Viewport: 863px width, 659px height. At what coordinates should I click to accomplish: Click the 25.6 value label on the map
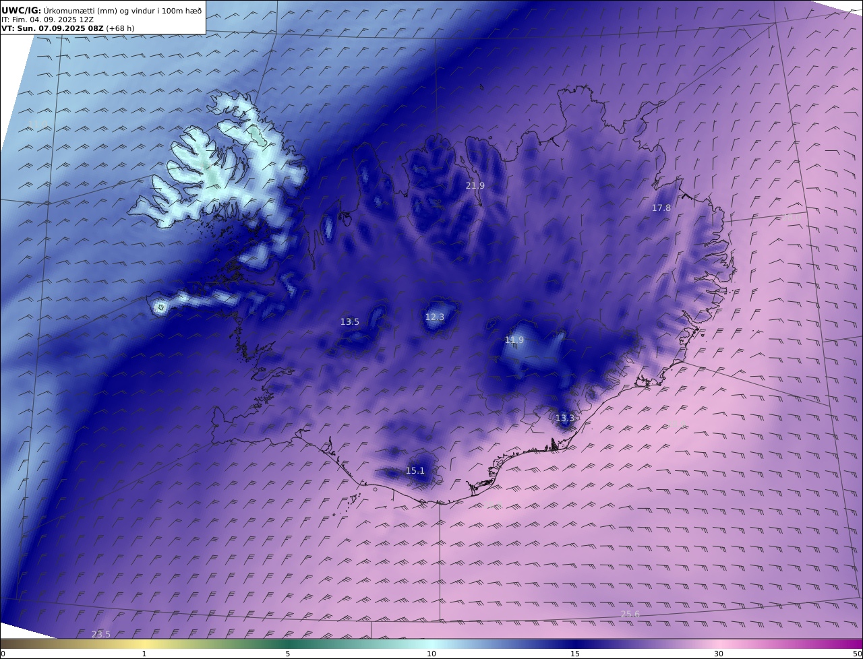pyautogui.click(x=630, y=614)
